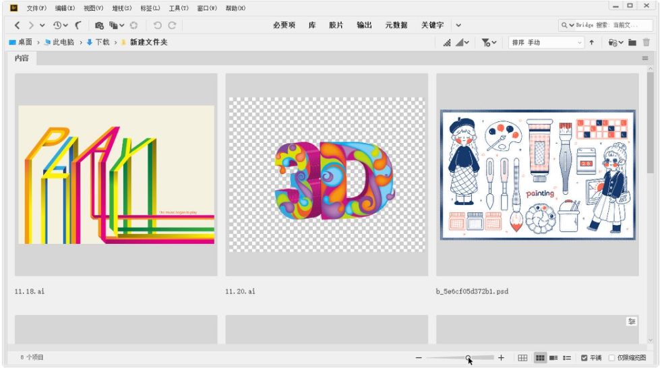Create a new folder icon
This screenshot has width=660, height=368.
tap(632, 42)
